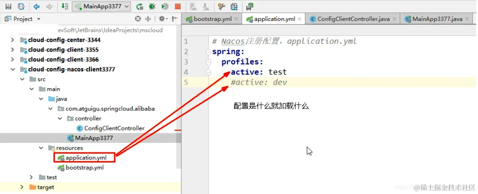Switch to the application.yml tab
Screen dimensions: 478x194
click(x=275, y=19)
